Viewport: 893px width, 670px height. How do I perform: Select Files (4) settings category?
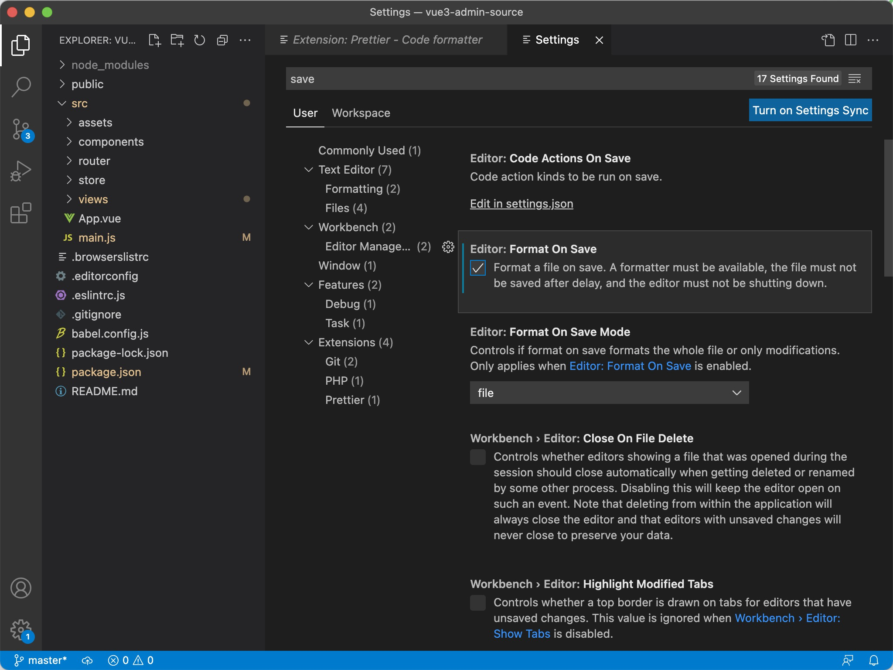pyautogui.click(x=346, y=208)
